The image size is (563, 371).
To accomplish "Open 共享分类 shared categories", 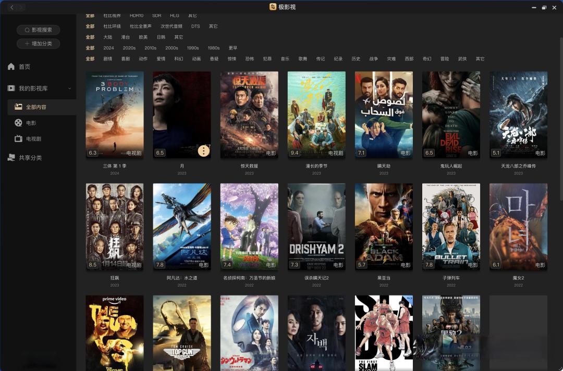I will 25,158.
